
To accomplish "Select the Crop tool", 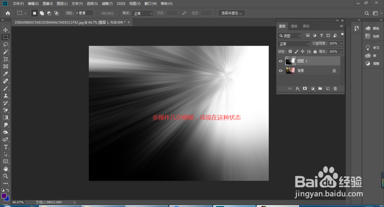I will coord(6,59).
